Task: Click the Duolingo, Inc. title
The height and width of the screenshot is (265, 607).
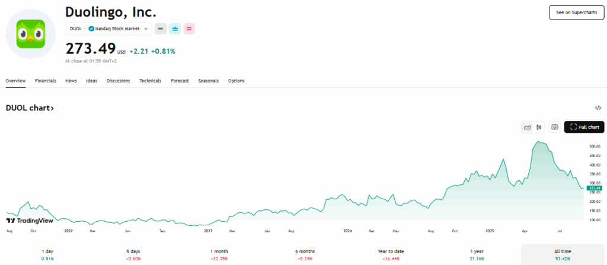Action: [111, 12]
